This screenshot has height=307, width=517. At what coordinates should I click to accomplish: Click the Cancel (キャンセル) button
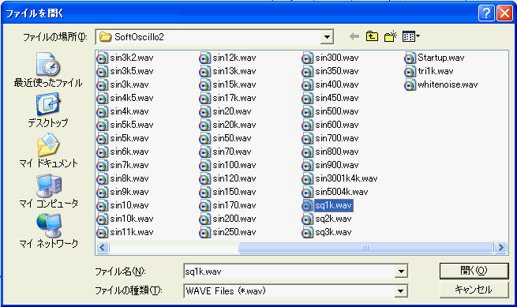tap(474, 290)
